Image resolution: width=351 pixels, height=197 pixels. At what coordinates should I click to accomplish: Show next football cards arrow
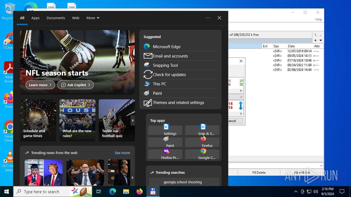coord(133,120)
